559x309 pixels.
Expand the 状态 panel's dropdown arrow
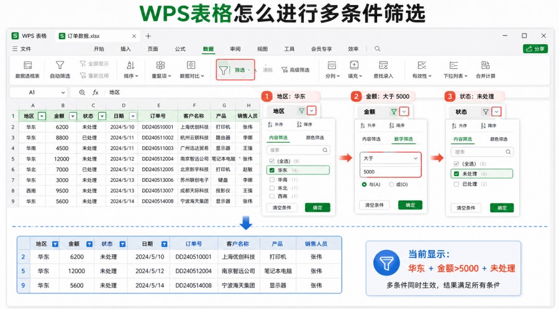point(496,112)
